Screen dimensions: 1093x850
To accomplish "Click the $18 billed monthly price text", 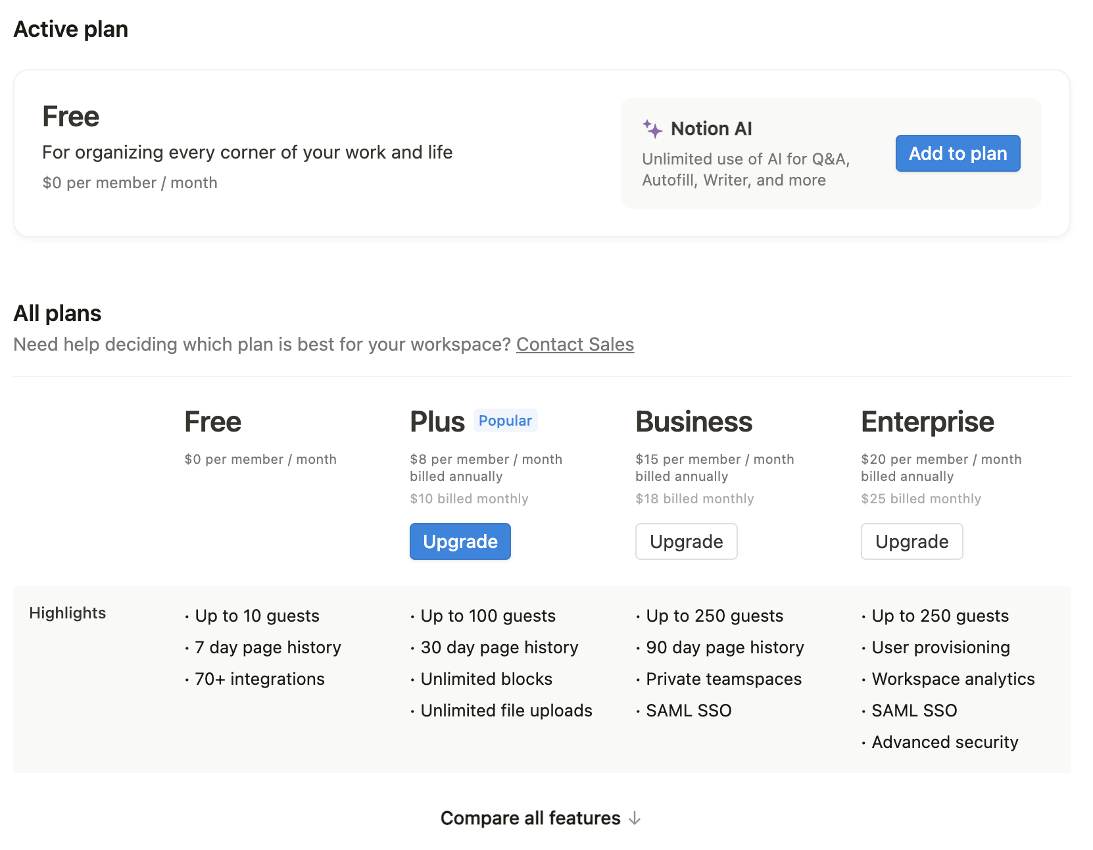I will click(694, 499).
